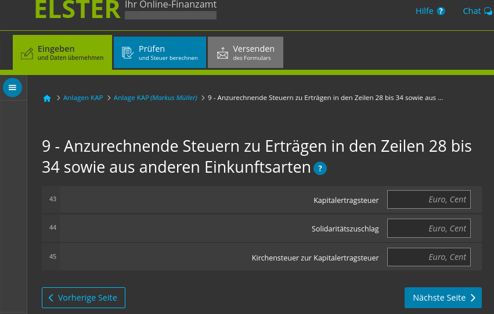The image size is (494, 314).
Task: Click the Solidaritätszuschlag label
Action: [x=345, y=229]
